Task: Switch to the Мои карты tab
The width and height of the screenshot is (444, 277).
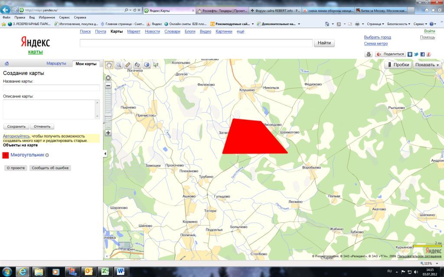Action: (x=86, y=64)
